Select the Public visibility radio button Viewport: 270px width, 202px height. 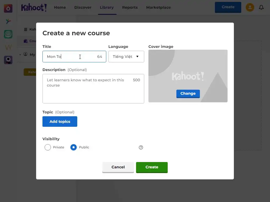pyautogui.click(x=74, y=147)
